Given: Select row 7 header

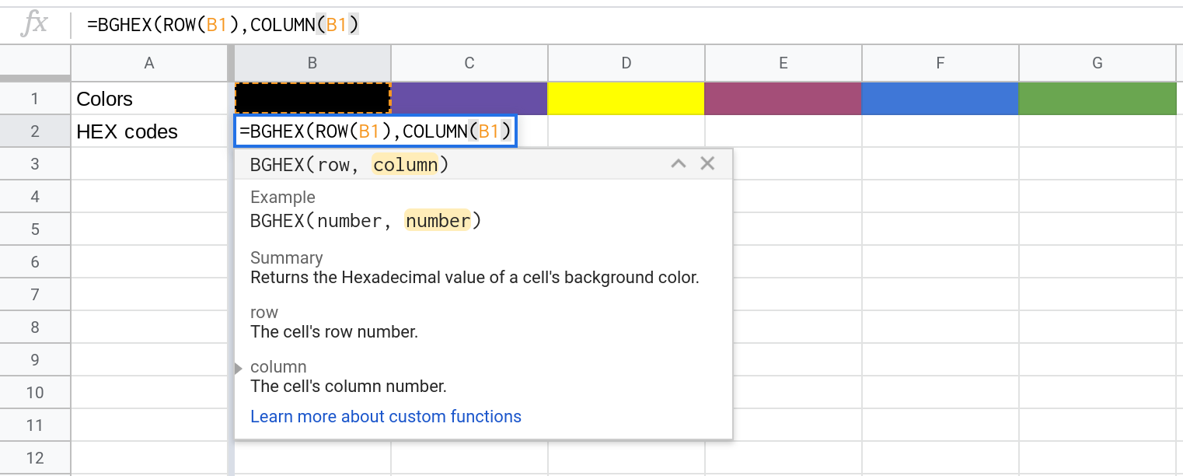Looking at the screenshot, I should (x=35, y=295).
